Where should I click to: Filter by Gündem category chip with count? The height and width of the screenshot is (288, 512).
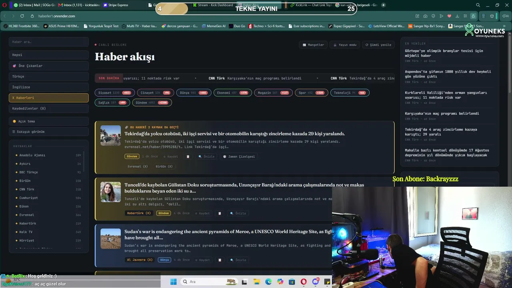(x=152, y=103)
